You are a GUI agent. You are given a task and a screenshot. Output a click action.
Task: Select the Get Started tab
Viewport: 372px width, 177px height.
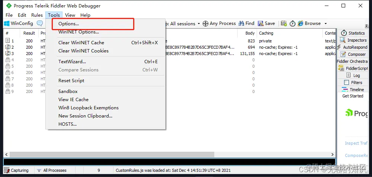coord(353,96)
